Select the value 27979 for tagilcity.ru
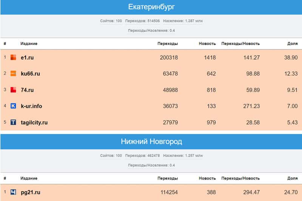302x201 pixels. pyautogui.click(x=170, y=123)
